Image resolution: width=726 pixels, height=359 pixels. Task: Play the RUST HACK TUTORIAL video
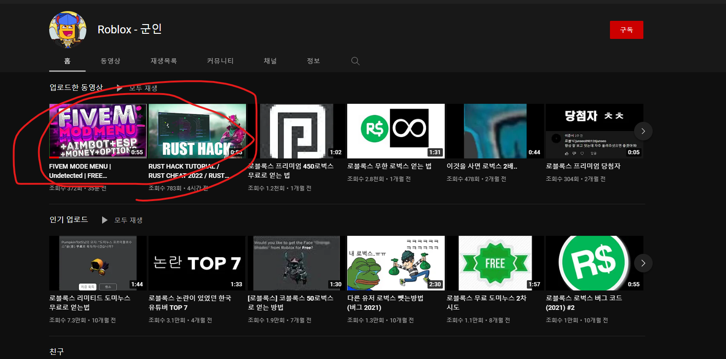(197, 131)
